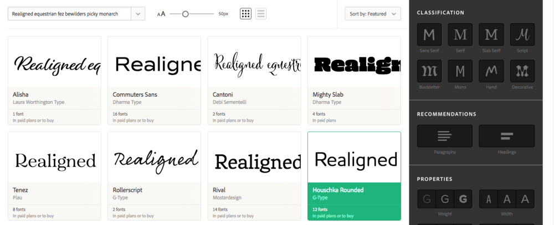Image resolution: width=554 pixels, height=225 pixels.
Task: Choose extended width property
Action: (525, 199)
